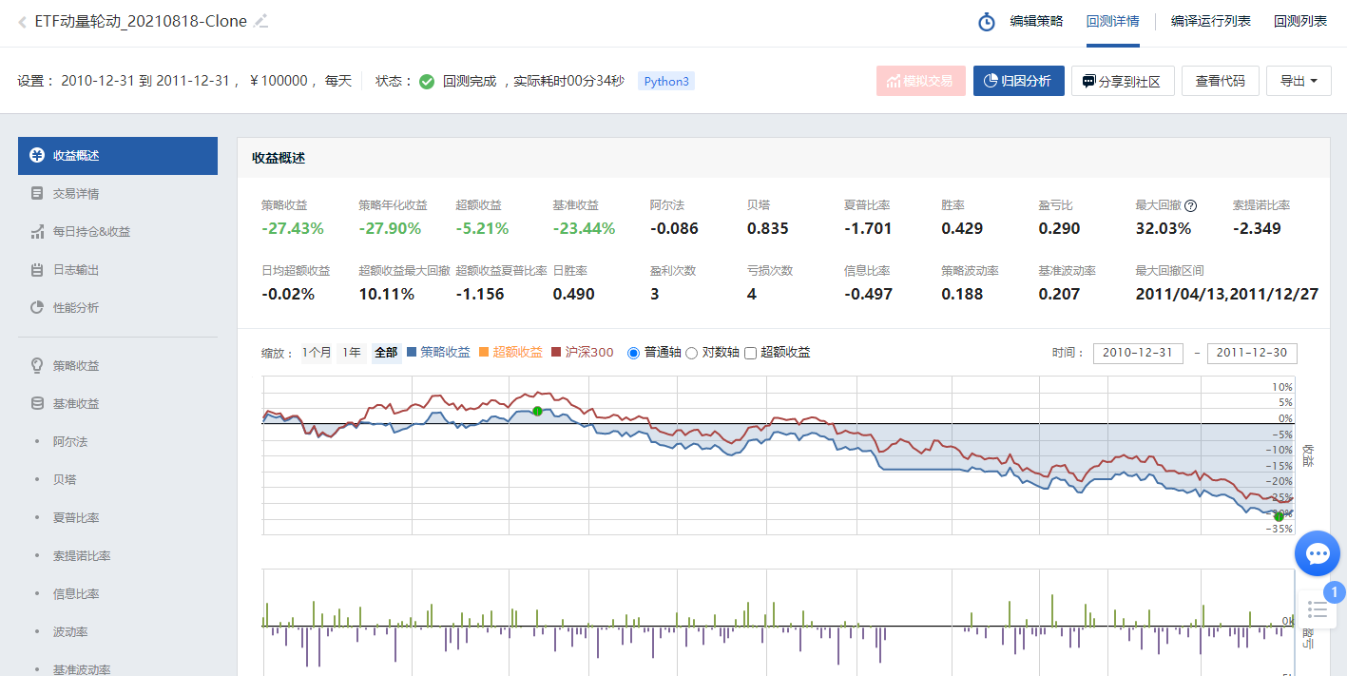Switch to the 编译运行列表 tab
The height and width of the screenshot is (676, 1347).
1211,21
